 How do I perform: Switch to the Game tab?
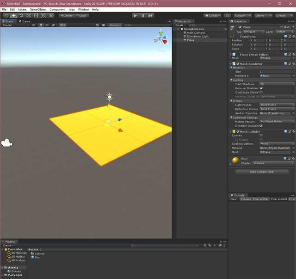[x=25, y=21]
